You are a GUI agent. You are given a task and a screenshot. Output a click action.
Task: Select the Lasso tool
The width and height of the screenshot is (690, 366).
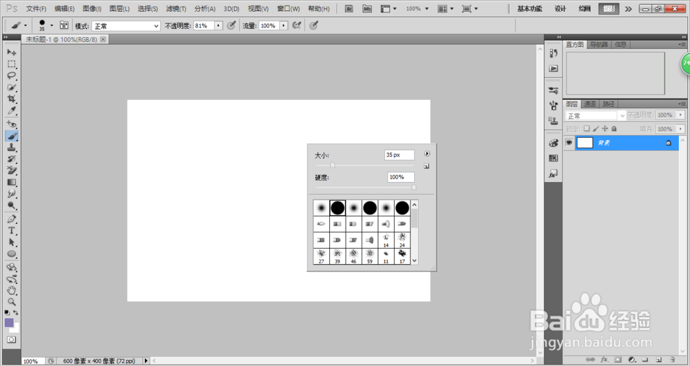tap(12, 76)
